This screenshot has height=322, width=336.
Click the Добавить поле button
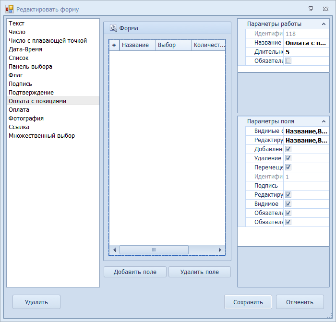click(x=135, y=272)
